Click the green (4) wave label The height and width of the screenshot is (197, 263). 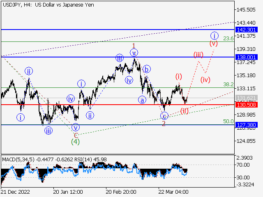[x=75, y=142]
